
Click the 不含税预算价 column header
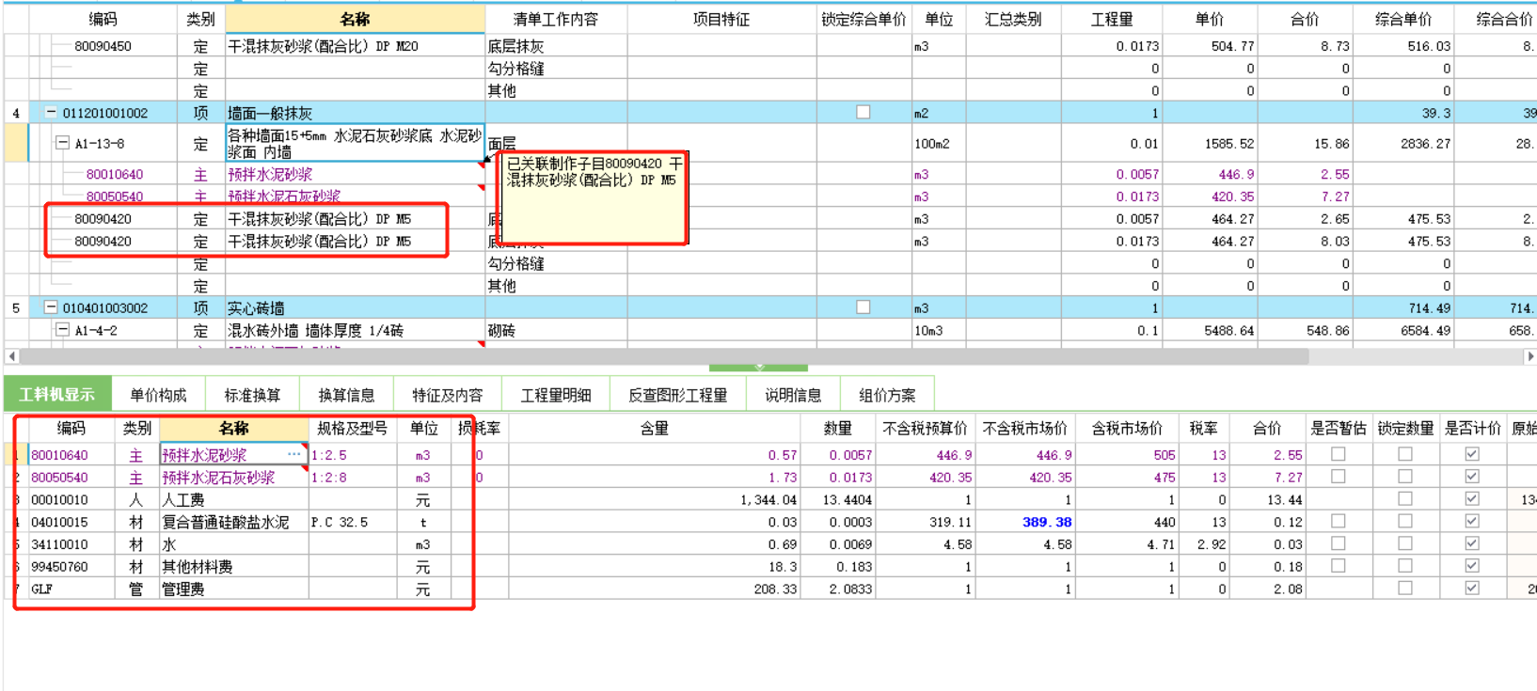925,429
